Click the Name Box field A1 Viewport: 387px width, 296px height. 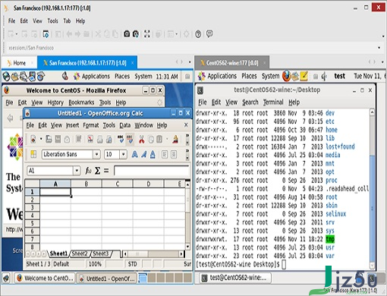pyautogui.click(x=50, y=171)
